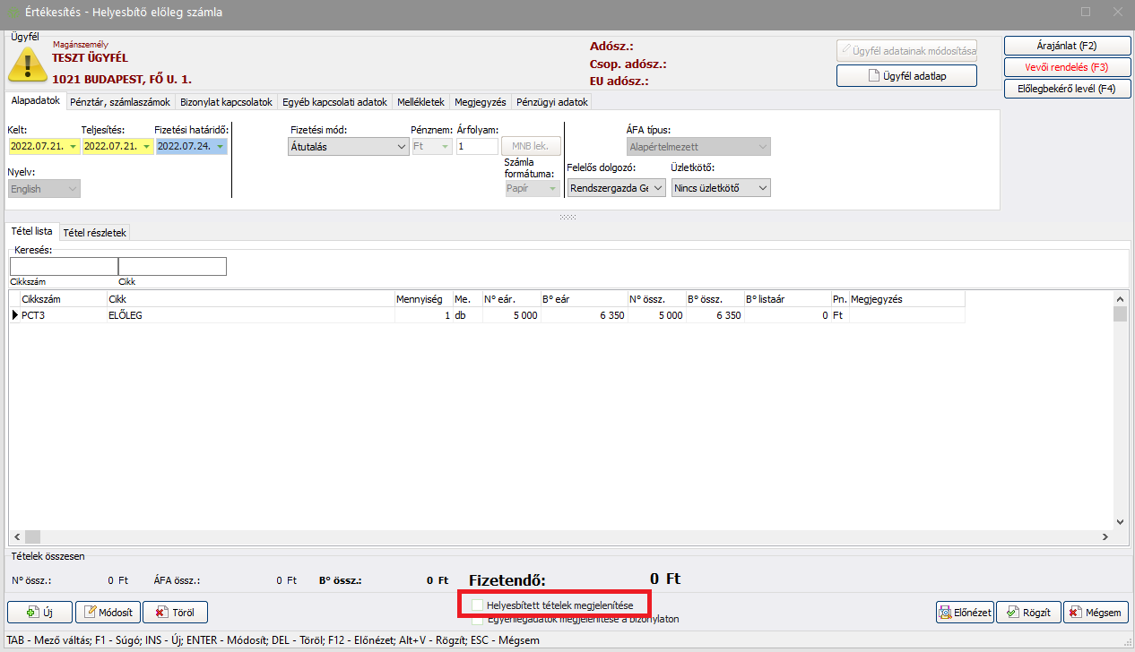Viewport: 1135px width, 652px height.
Task: Open the Tétel részletek tab
Action: tap(95, 233)
